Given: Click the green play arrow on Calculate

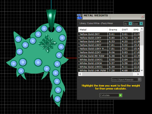Looking at the screenshot, I should click(x=120, y=95).
